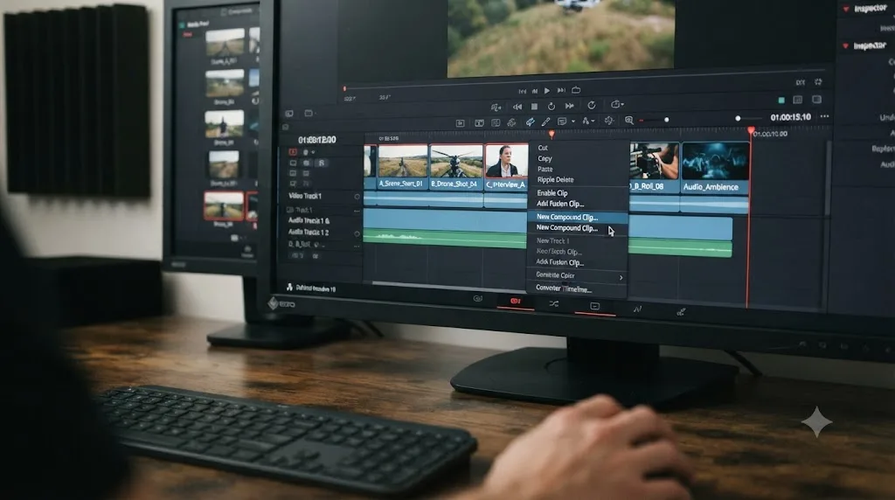Skip to last frame in viewer transport
Screen dimensions: 895x500
[561, 90]
